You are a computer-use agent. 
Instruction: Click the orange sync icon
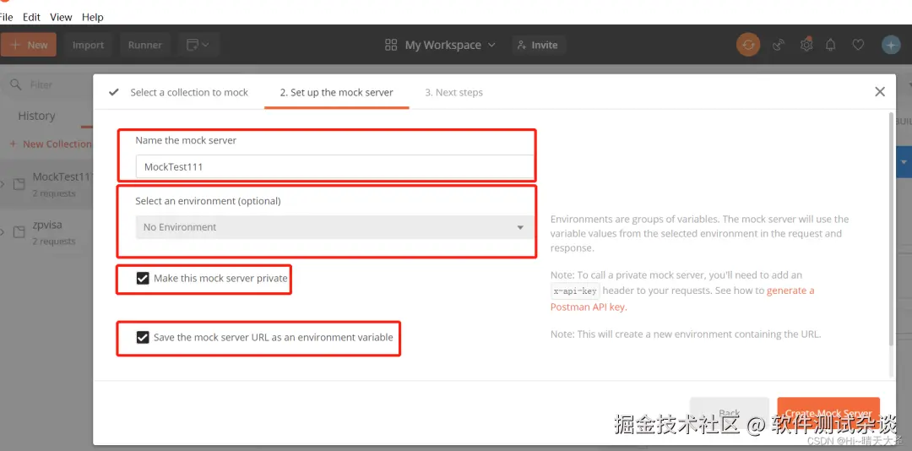[748, 45]
